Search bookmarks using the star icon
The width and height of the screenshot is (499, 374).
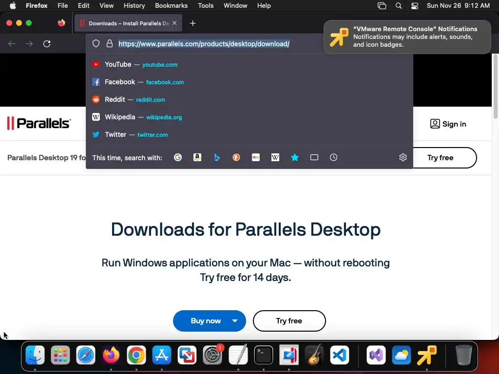tap(295, 157)
